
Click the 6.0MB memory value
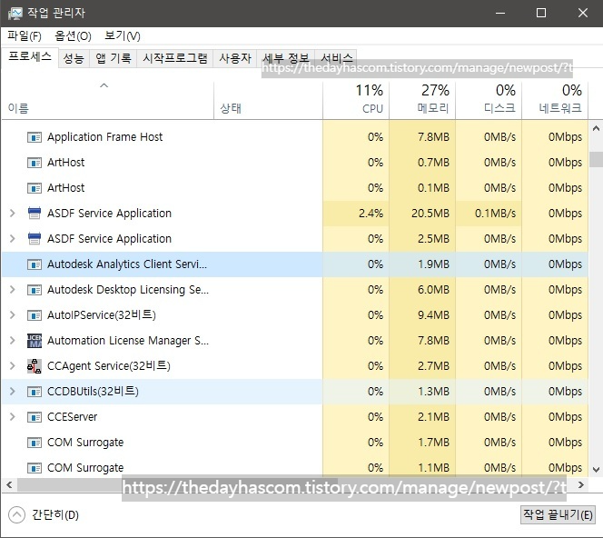tap(433, 290)
